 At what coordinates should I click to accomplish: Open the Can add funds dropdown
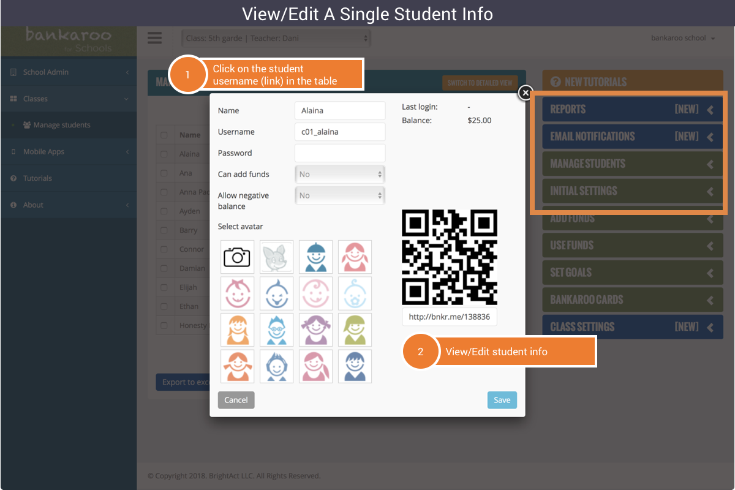(x=340, y=174)
